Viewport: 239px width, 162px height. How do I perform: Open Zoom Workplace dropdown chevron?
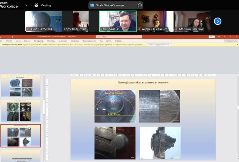click(x=26, y=5)
